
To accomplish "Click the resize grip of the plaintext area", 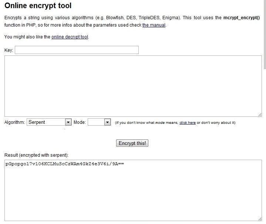I will click(260, 115).
